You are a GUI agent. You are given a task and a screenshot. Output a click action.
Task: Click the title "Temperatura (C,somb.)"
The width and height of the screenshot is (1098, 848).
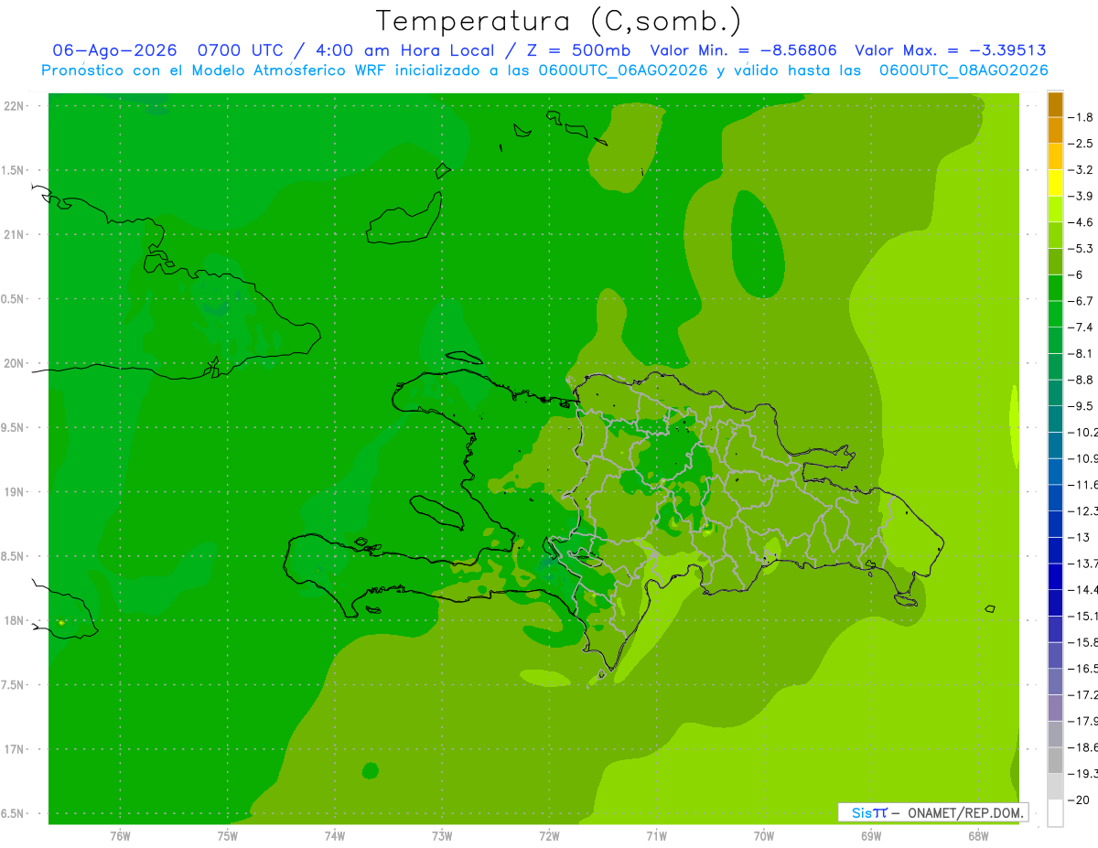(559, 21)
